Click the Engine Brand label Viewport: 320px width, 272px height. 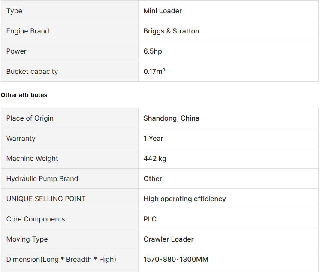click(x=28, y=31)
